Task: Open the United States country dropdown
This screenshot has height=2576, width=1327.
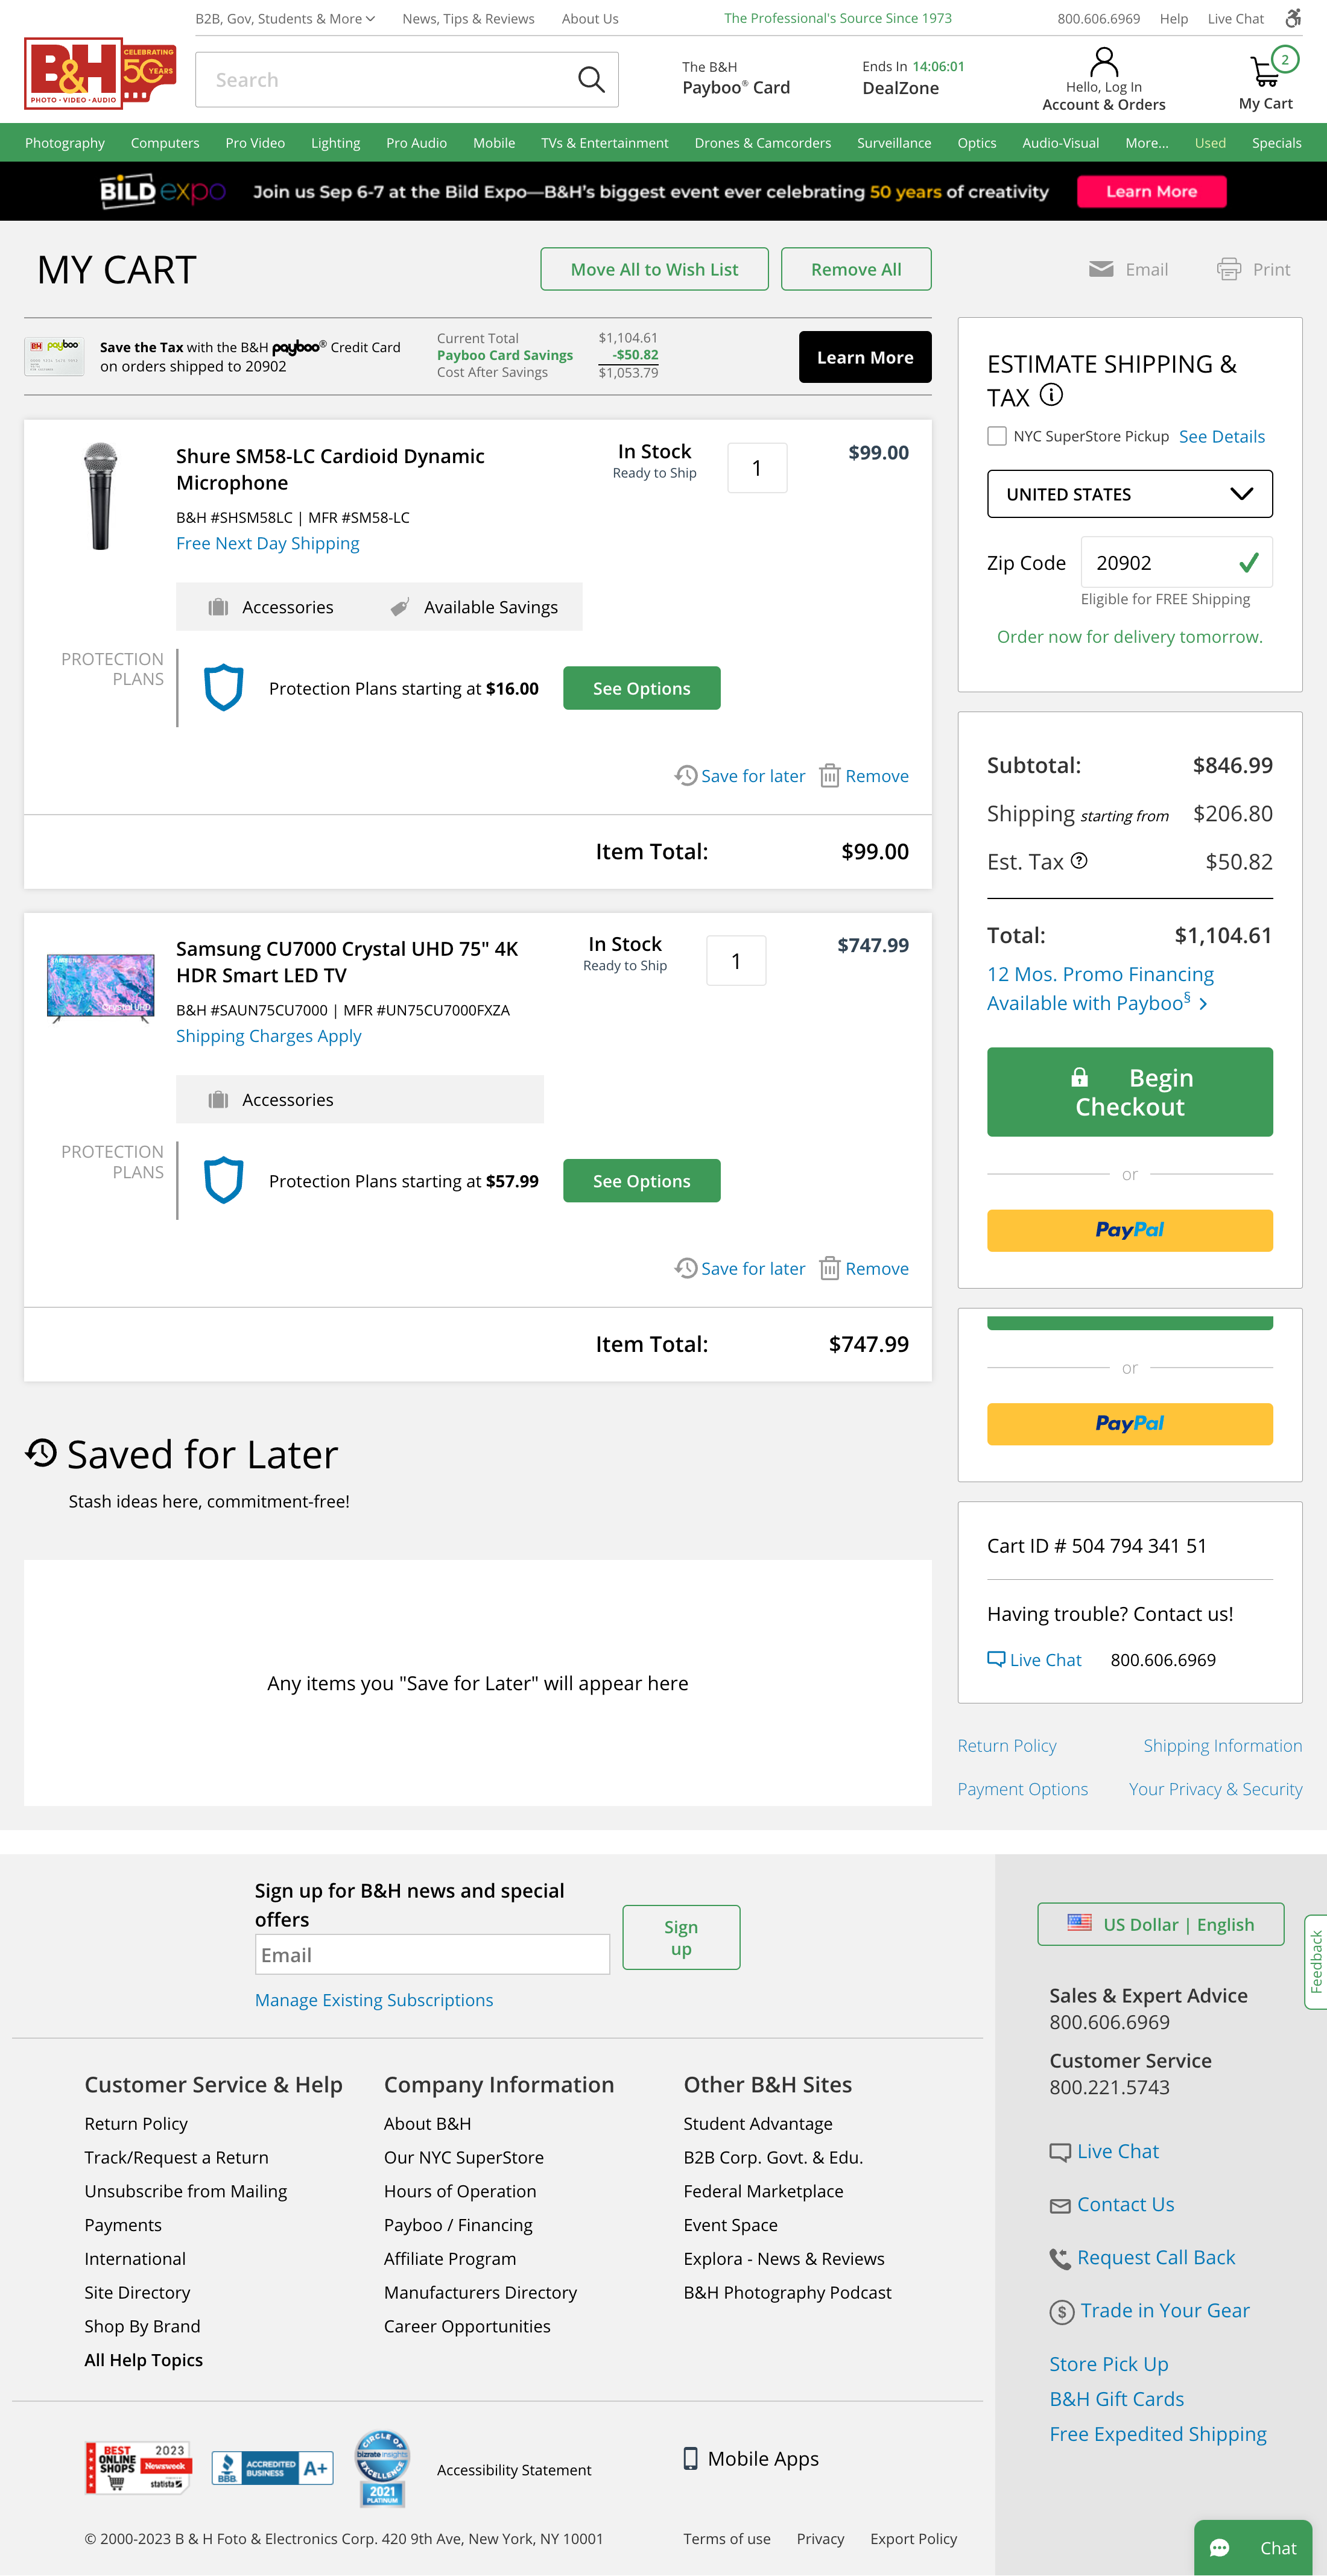Action: pos(1129,494)
